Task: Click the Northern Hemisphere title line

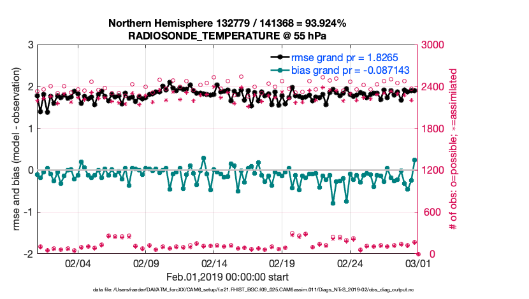Action: coord(227,24)
